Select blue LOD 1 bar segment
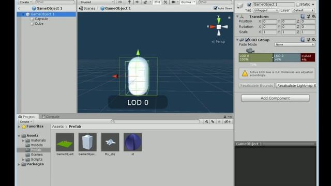Viewport: 331px width, 186px height. point(287,57)
